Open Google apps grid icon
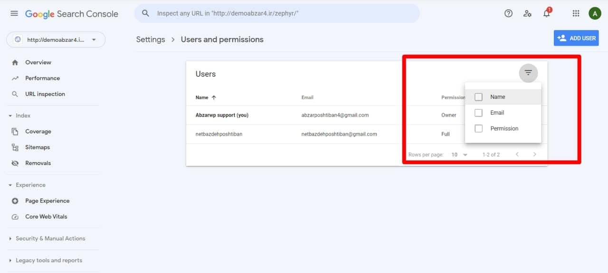 [x=576, y=13]
